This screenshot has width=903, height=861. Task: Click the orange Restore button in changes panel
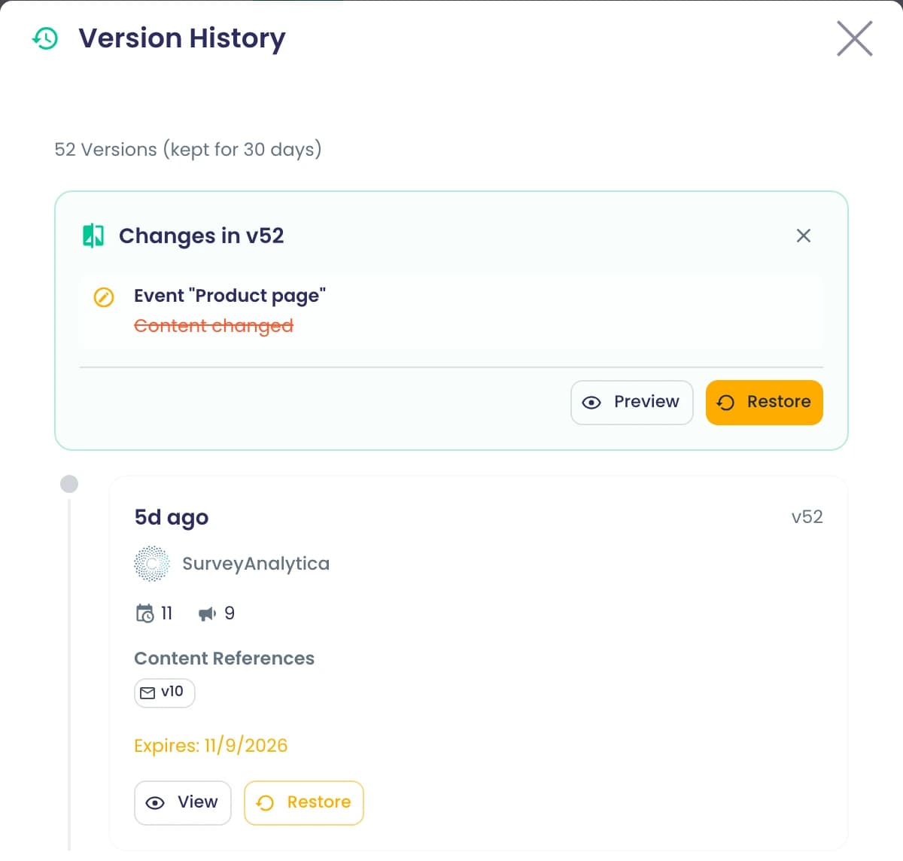click(x=765, y=403)
